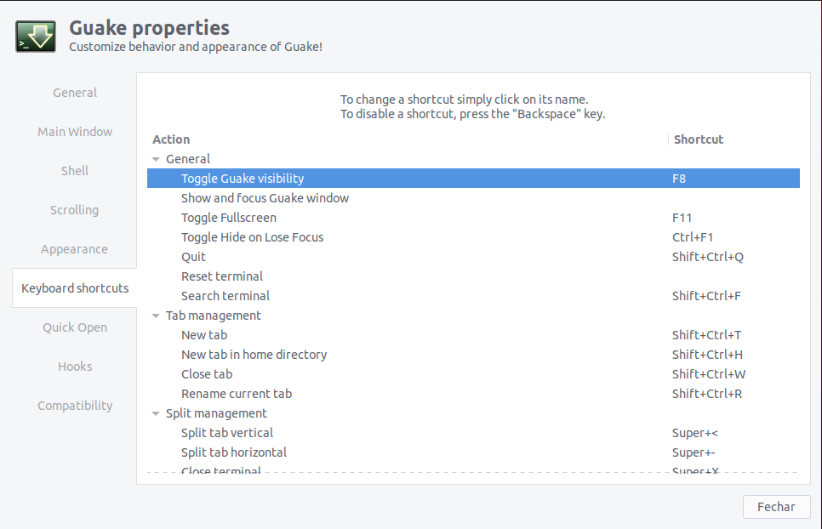Go to the Scrolling tab
Viewport: 822px width, 529px height.
(x=74, y=210)
